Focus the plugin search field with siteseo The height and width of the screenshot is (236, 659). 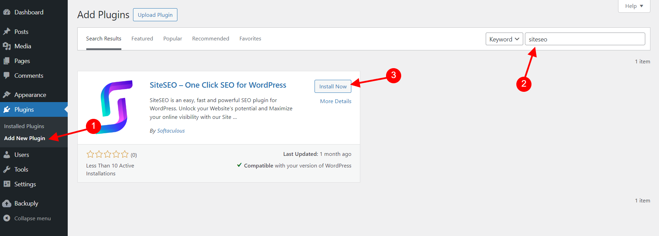point(585,39)
